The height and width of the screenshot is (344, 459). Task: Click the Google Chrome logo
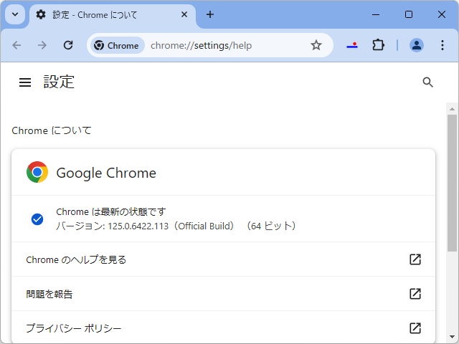[37, 172]
